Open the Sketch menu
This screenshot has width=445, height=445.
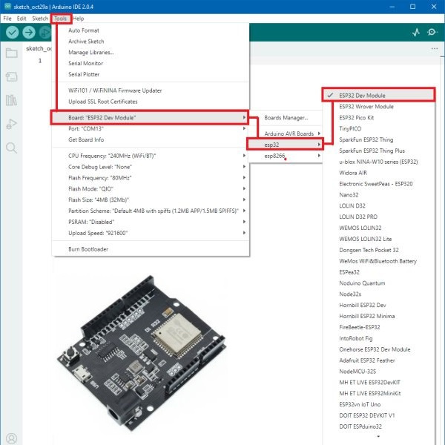(40, 18)
